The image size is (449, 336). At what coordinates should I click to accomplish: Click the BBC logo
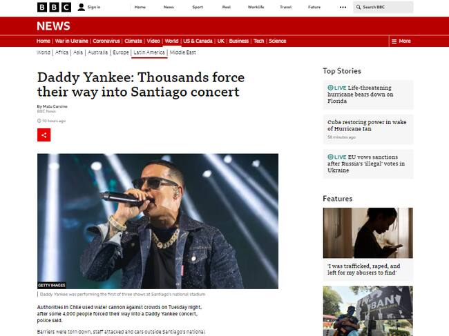54,7
